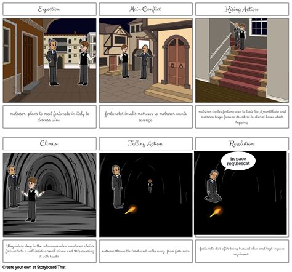Select the distant small figure in Falling Action
Viewport: 292px width, 272px height.
[x=150, y=186]
